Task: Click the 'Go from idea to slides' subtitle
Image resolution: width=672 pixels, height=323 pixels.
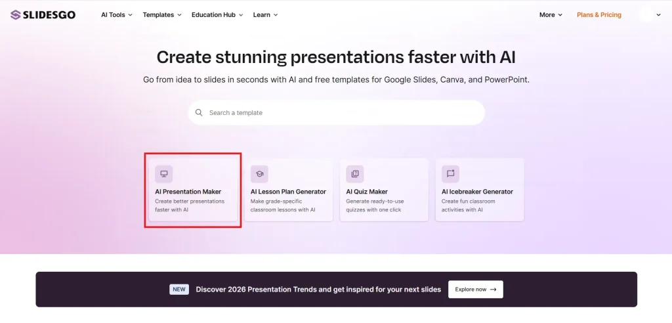Action: [337, 80]
